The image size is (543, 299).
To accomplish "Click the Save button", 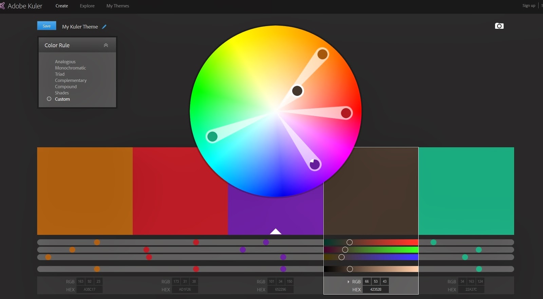I will point(46,26).
